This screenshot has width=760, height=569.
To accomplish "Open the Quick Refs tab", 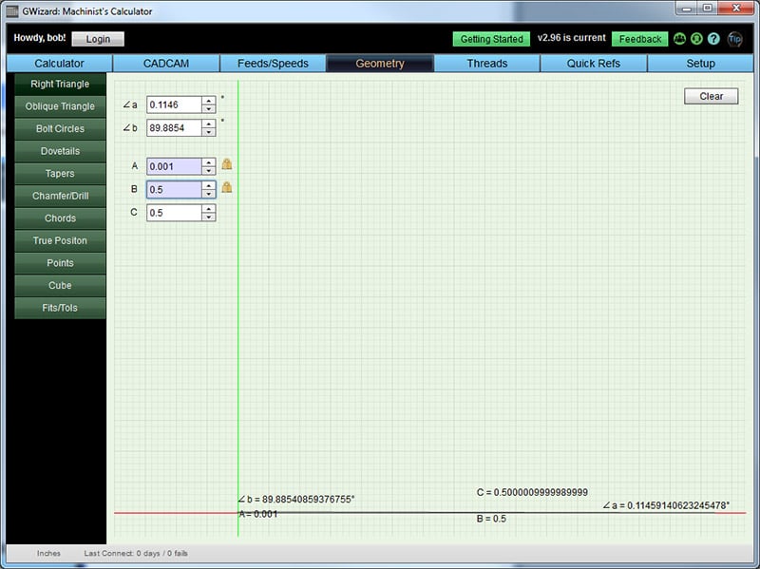I will (x=593, y=63).
